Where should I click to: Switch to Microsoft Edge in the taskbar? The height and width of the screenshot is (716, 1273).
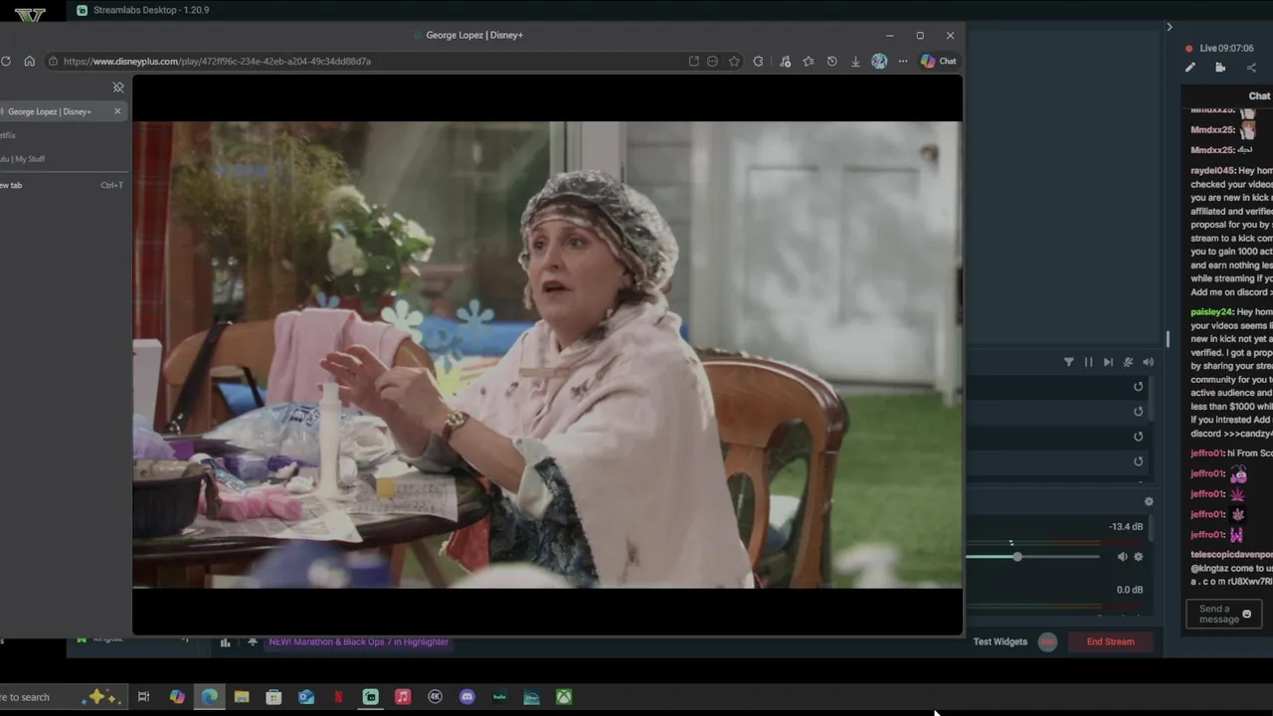click(209, 697)
